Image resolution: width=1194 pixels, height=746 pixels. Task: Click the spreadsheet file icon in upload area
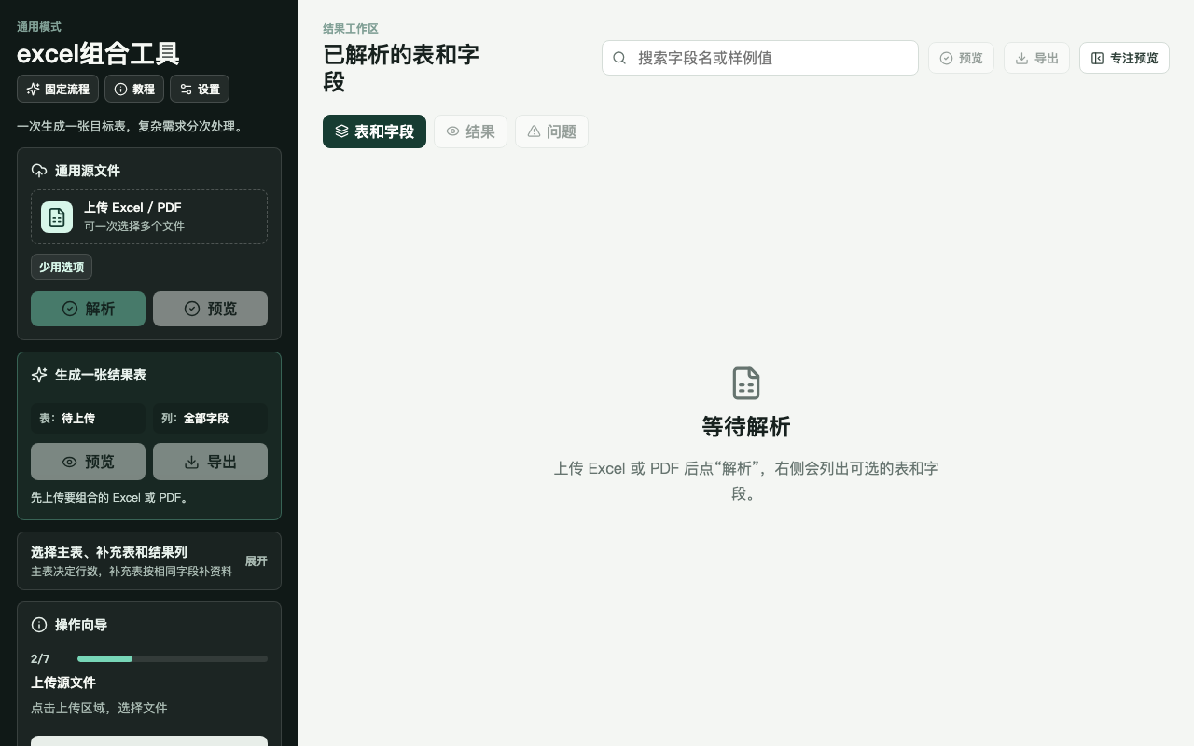[x=57, y=217]
